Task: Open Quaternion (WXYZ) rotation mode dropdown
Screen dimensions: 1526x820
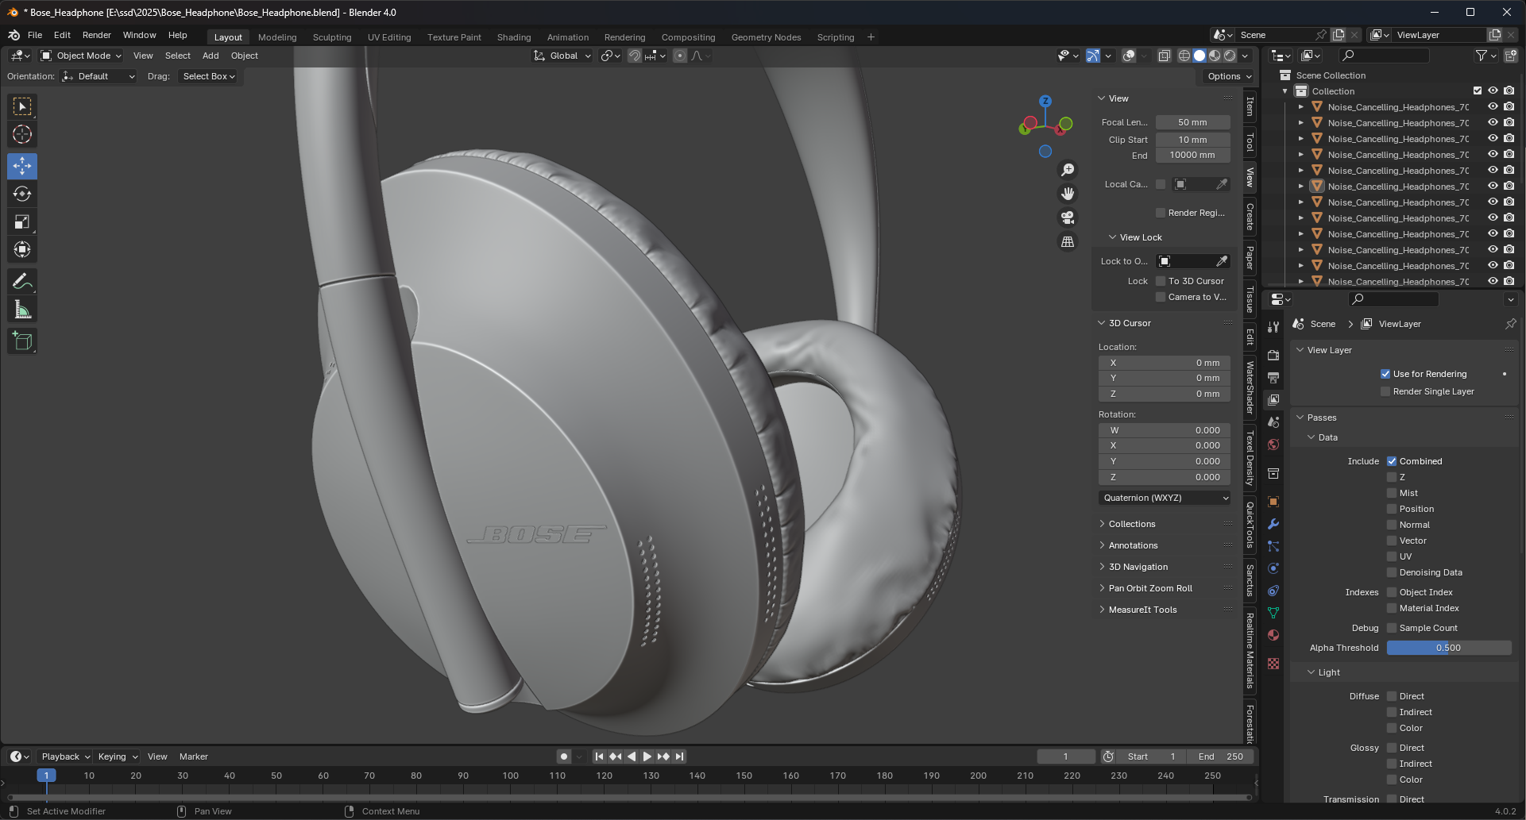Action: pyautogui.click(x=1165, y=498)
